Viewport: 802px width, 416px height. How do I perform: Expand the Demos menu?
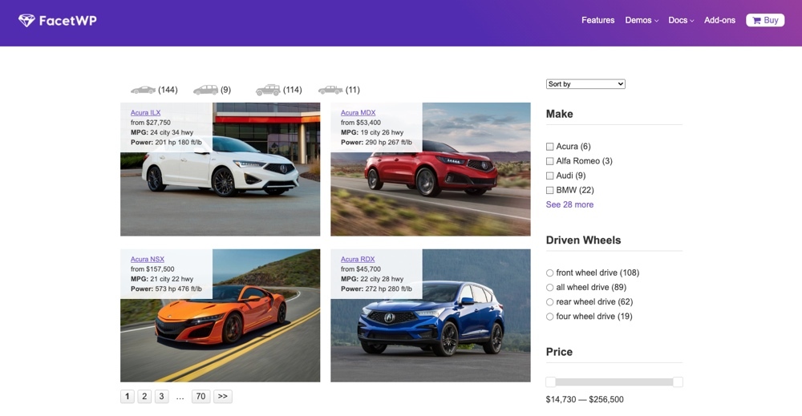click(642, 21)
